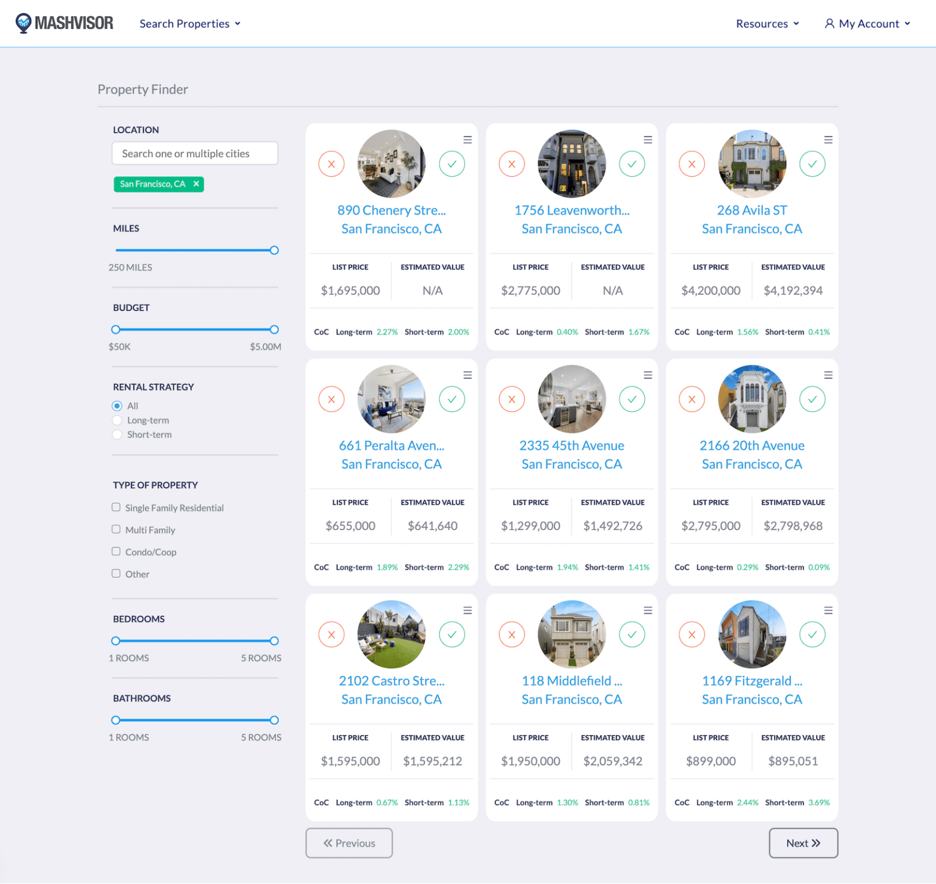Enable the Single Family Residential filter
This screenshot has height=884, width=936.
click(x=116, y=507)
